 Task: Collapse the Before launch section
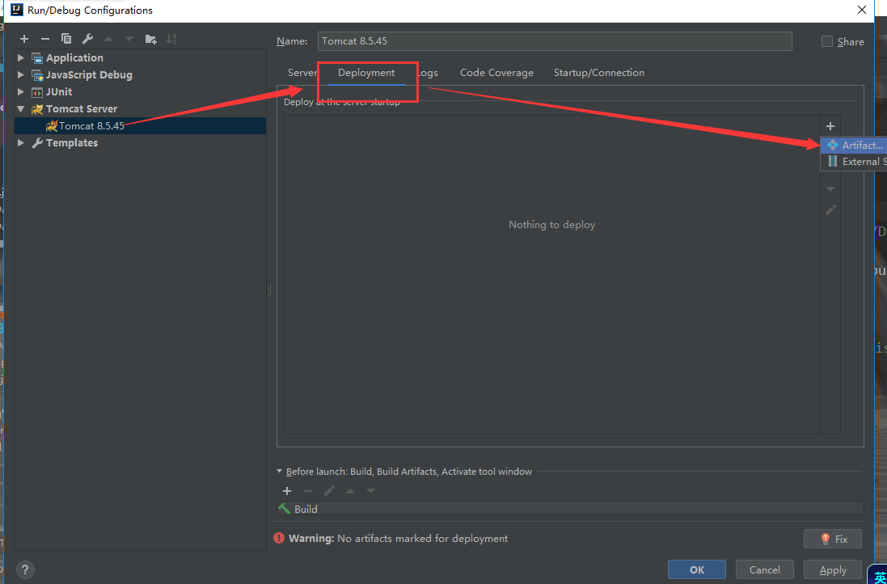(x=280, y=471)
